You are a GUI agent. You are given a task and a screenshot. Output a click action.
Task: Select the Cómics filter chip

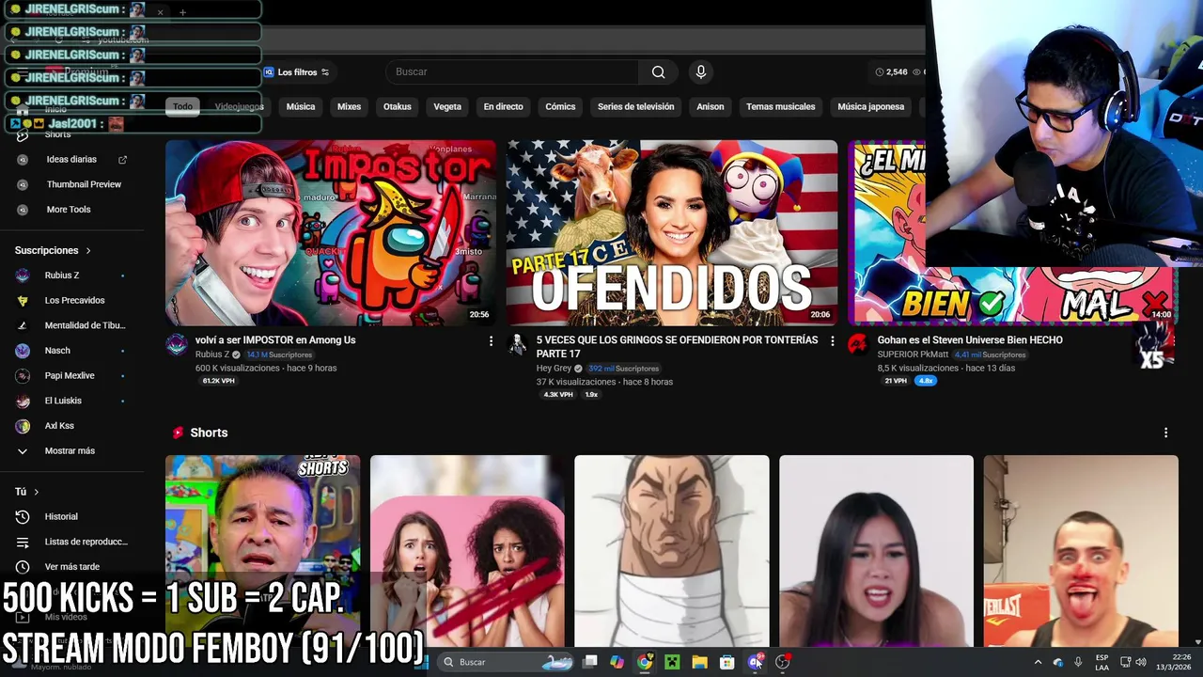pyautogui.click(x=560, y=106)
